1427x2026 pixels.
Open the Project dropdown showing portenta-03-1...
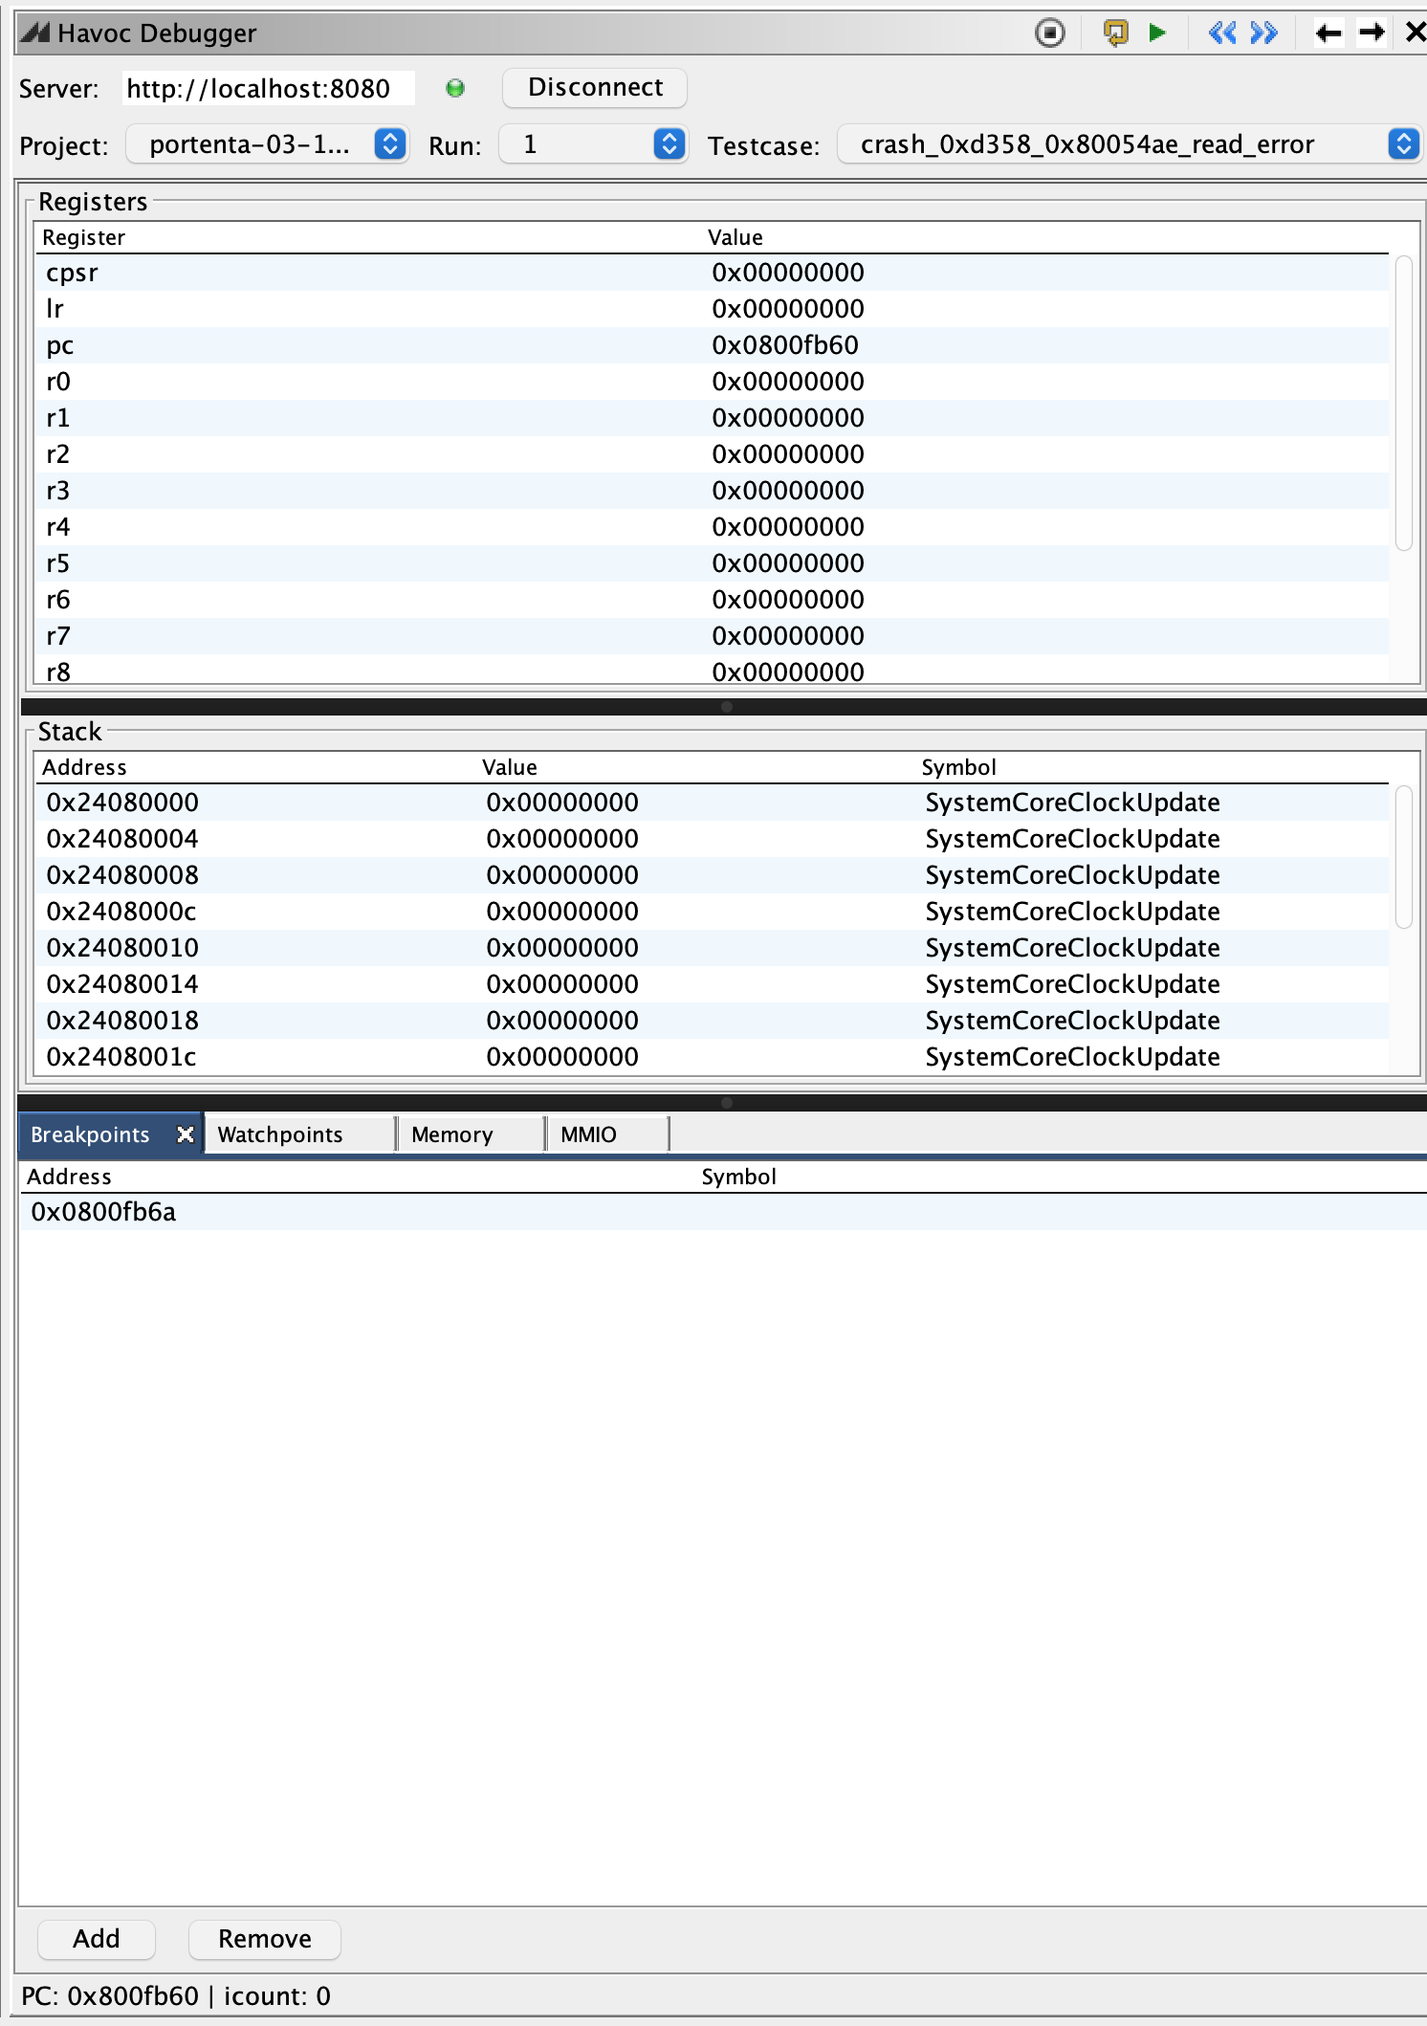pyautogui.click(x=267, y=144)
